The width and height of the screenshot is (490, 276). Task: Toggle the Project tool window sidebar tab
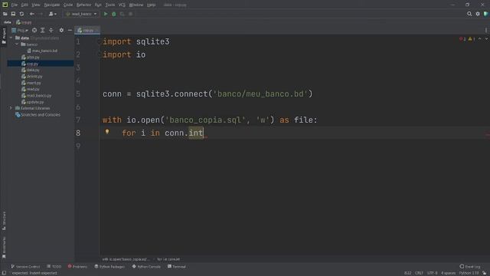(4, 36)
